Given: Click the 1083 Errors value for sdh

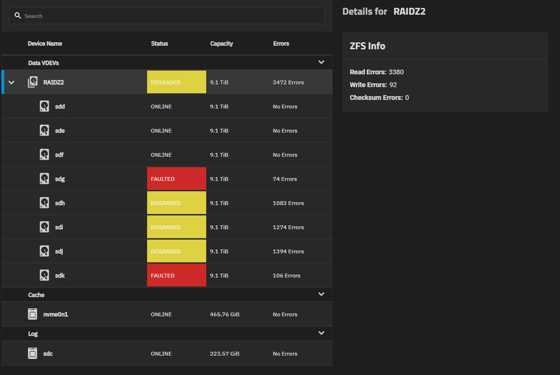Looking at the screenshot, I should tap(288, 203).
